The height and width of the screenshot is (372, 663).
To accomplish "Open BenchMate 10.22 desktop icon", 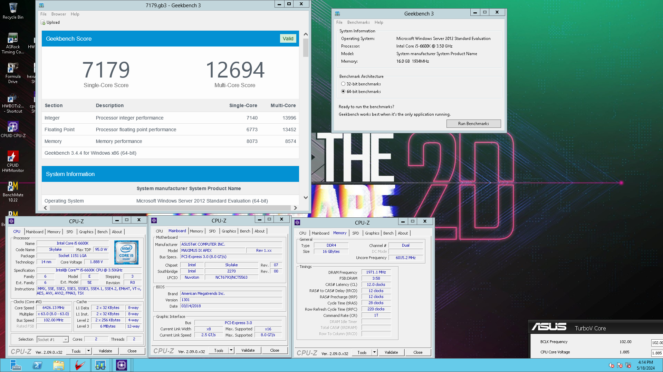I will coord(13,192).
